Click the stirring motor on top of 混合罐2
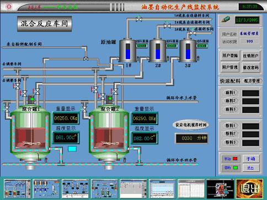The height and width of the screenshot is (200, 267). [x=110, y=99]
